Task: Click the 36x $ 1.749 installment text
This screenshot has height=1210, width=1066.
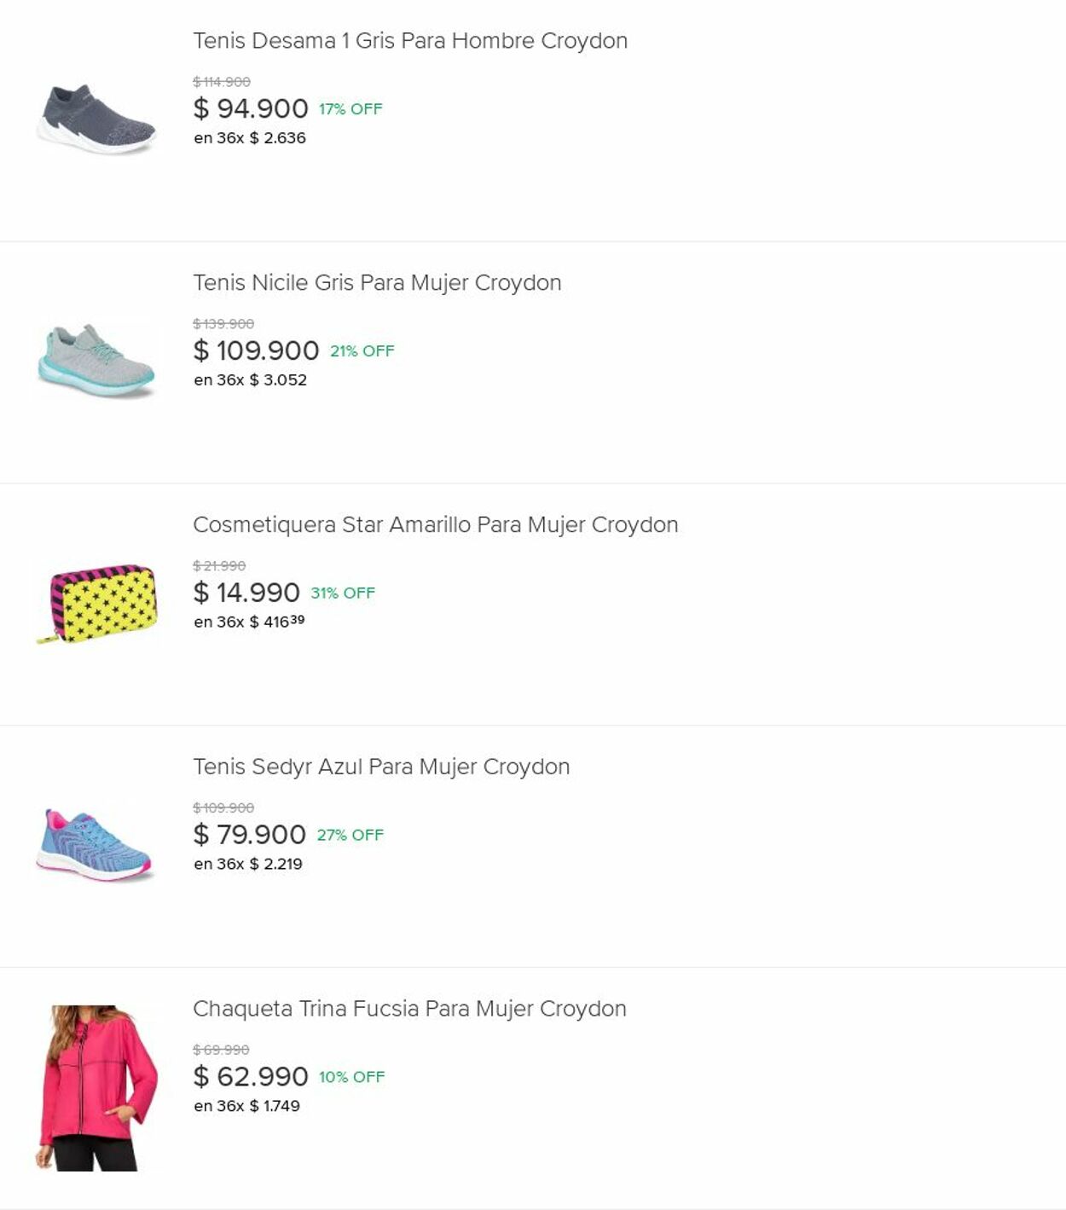Action: click(x=246, y=1106)
